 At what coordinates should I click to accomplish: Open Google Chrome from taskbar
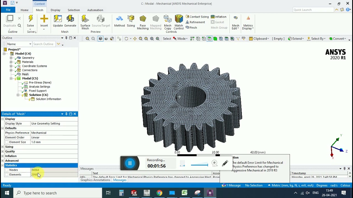point(159,193)
